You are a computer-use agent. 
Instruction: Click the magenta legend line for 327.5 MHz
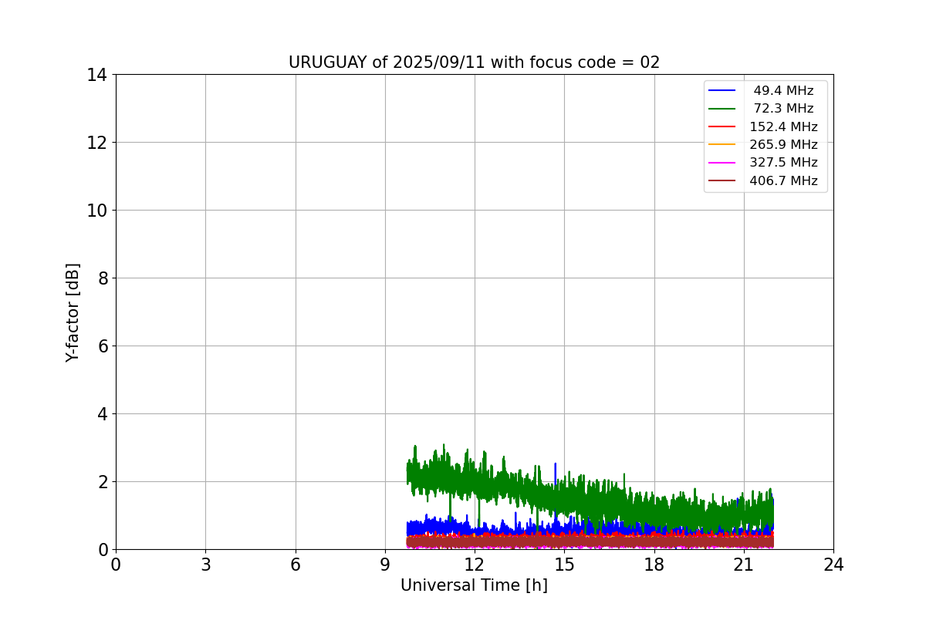[722, 163]
